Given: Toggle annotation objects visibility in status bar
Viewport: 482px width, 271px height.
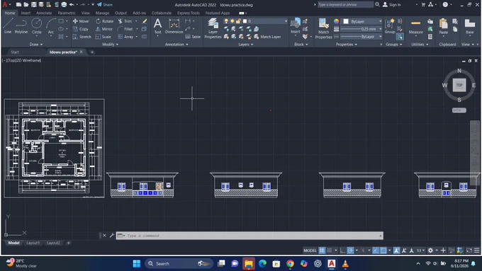Looking at the screenshot, I should pyautogui.click(x=396, y=250).
